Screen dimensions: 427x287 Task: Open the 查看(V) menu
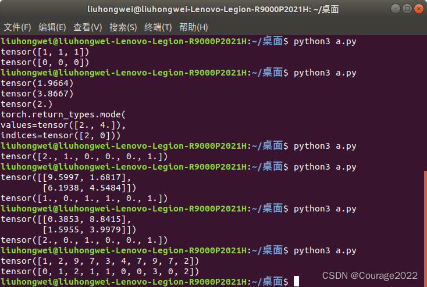click(87, 27)
